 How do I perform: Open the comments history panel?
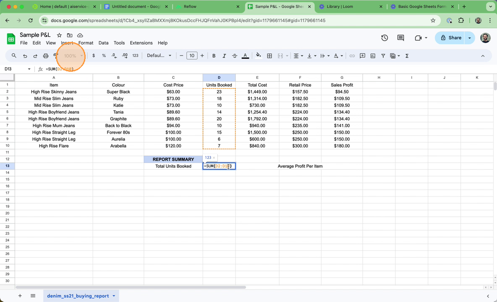(x=400, y=38)
